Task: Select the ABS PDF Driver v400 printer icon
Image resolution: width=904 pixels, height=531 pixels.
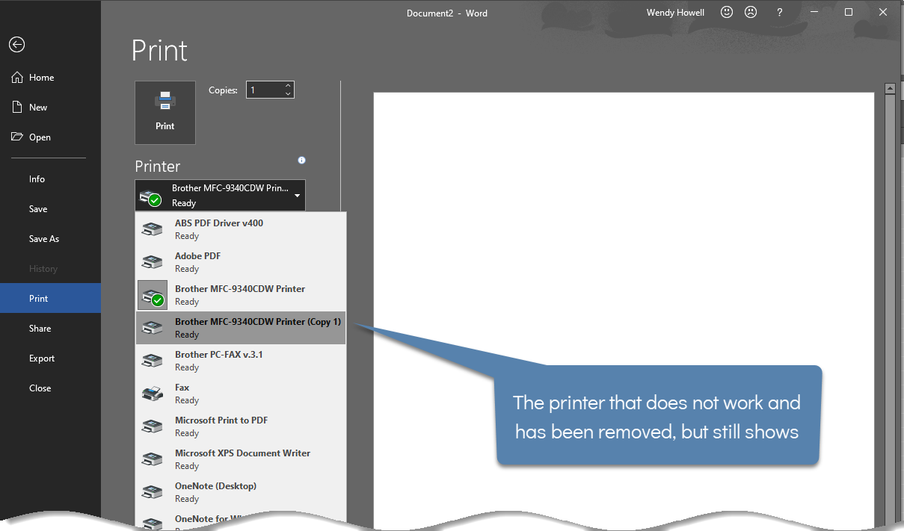Action: click(x=153, y=229)
